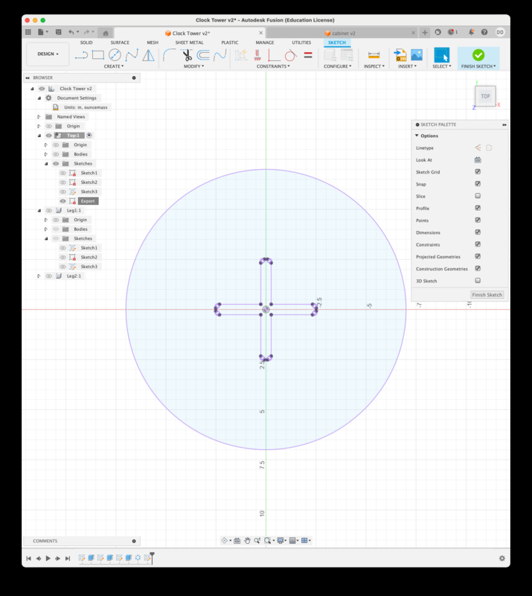Toggle the Points checkbox
This screenshot has width=532, height=596.
pyautogui.click(x=478, y=220)
